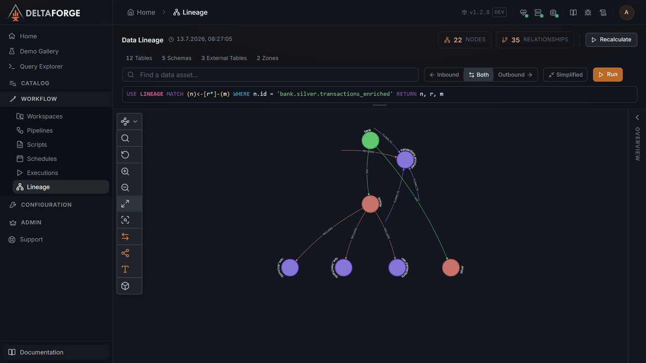This screenshot has height=363, width=646.
Task: Click Home in the breadcrumb
Action: pyautogui.click(x=141, y=12)
